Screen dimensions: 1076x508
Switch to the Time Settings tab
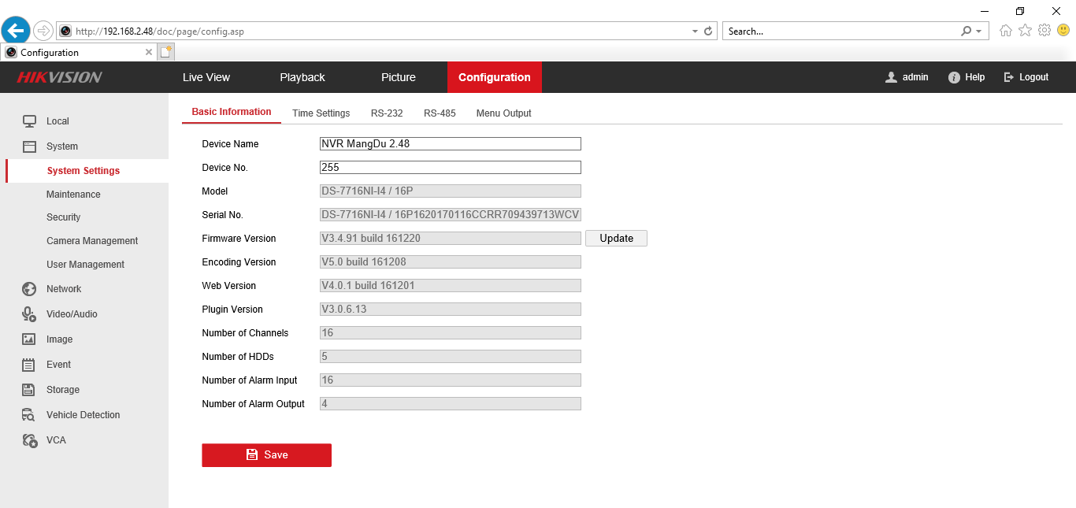[321, 113]
